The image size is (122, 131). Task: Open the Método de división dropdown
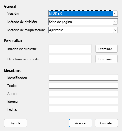(83, 22)
